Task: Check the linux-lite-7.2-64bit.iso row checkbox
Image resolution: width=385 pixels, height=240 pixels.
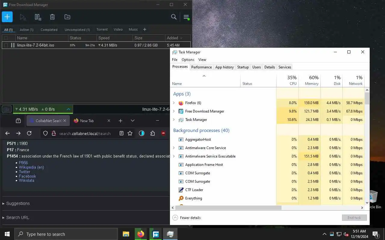Action: (6, 45)
